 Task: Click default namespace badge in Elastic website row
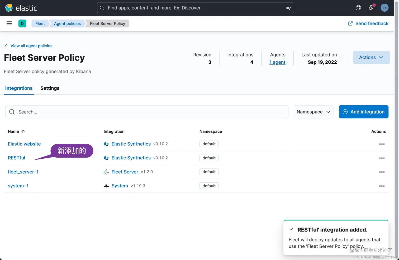209,144
